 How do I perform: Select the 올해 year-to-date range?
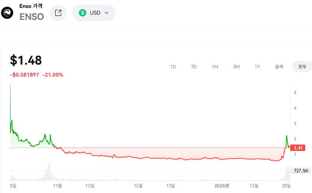click(x=279, y=67)
